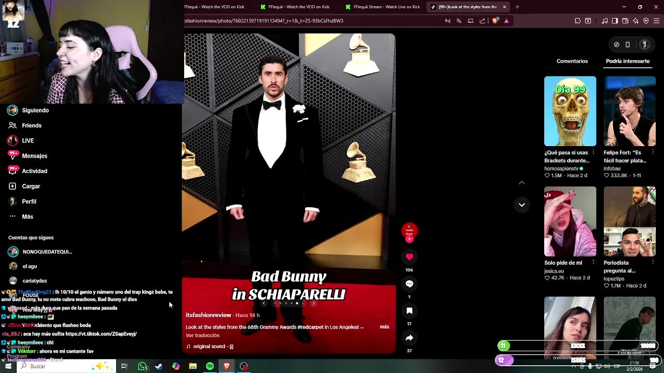Go to previous photo in carousel arrow
664x373 pixels.
point(264,303)
